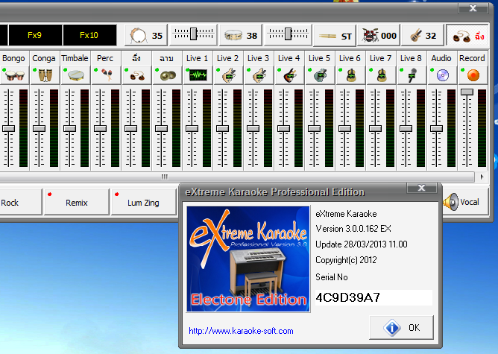This screenshot has height=354, width=498.
Task: Click the Live 1 waveform icon
Action: [x=198, y=75]
